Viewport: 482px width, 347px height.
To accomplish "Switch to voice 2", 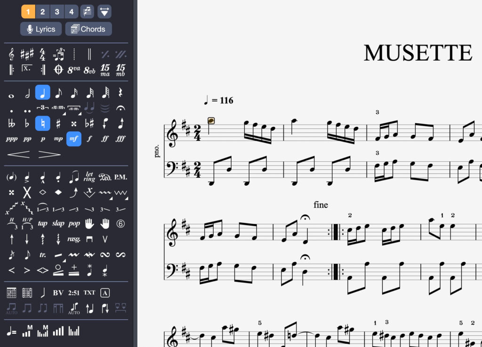I will pos(42,12).
